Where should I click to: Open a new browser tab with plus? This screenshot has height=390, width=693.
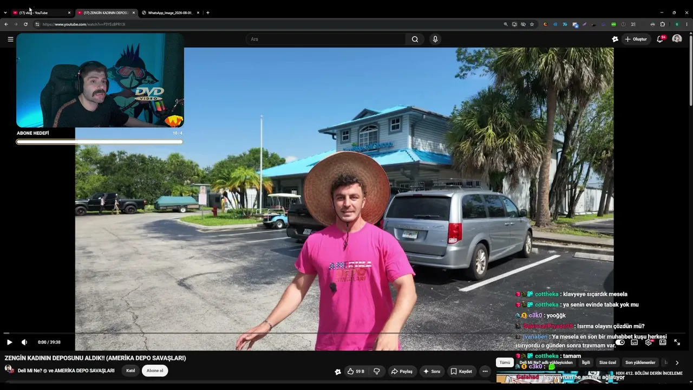coord(208,12)
